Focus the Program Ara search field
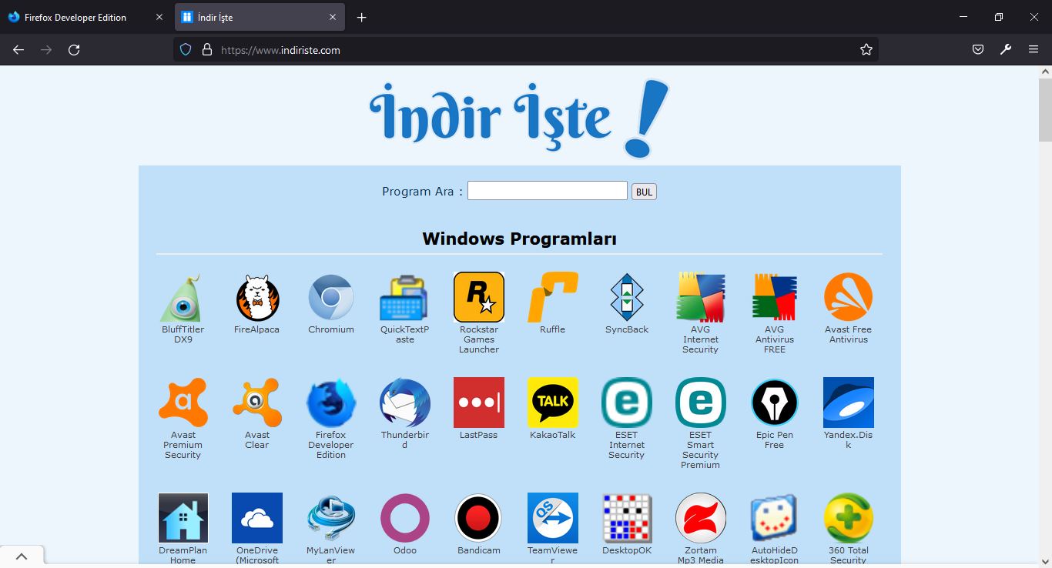Screen dimensions: 1052x568 click(x=548, y=191)
